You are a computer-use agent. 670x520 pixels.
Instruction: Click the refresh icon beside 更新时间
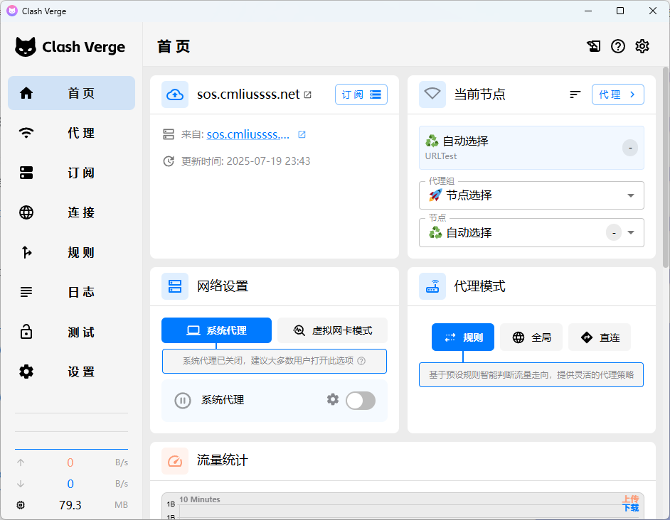(169, 161)
